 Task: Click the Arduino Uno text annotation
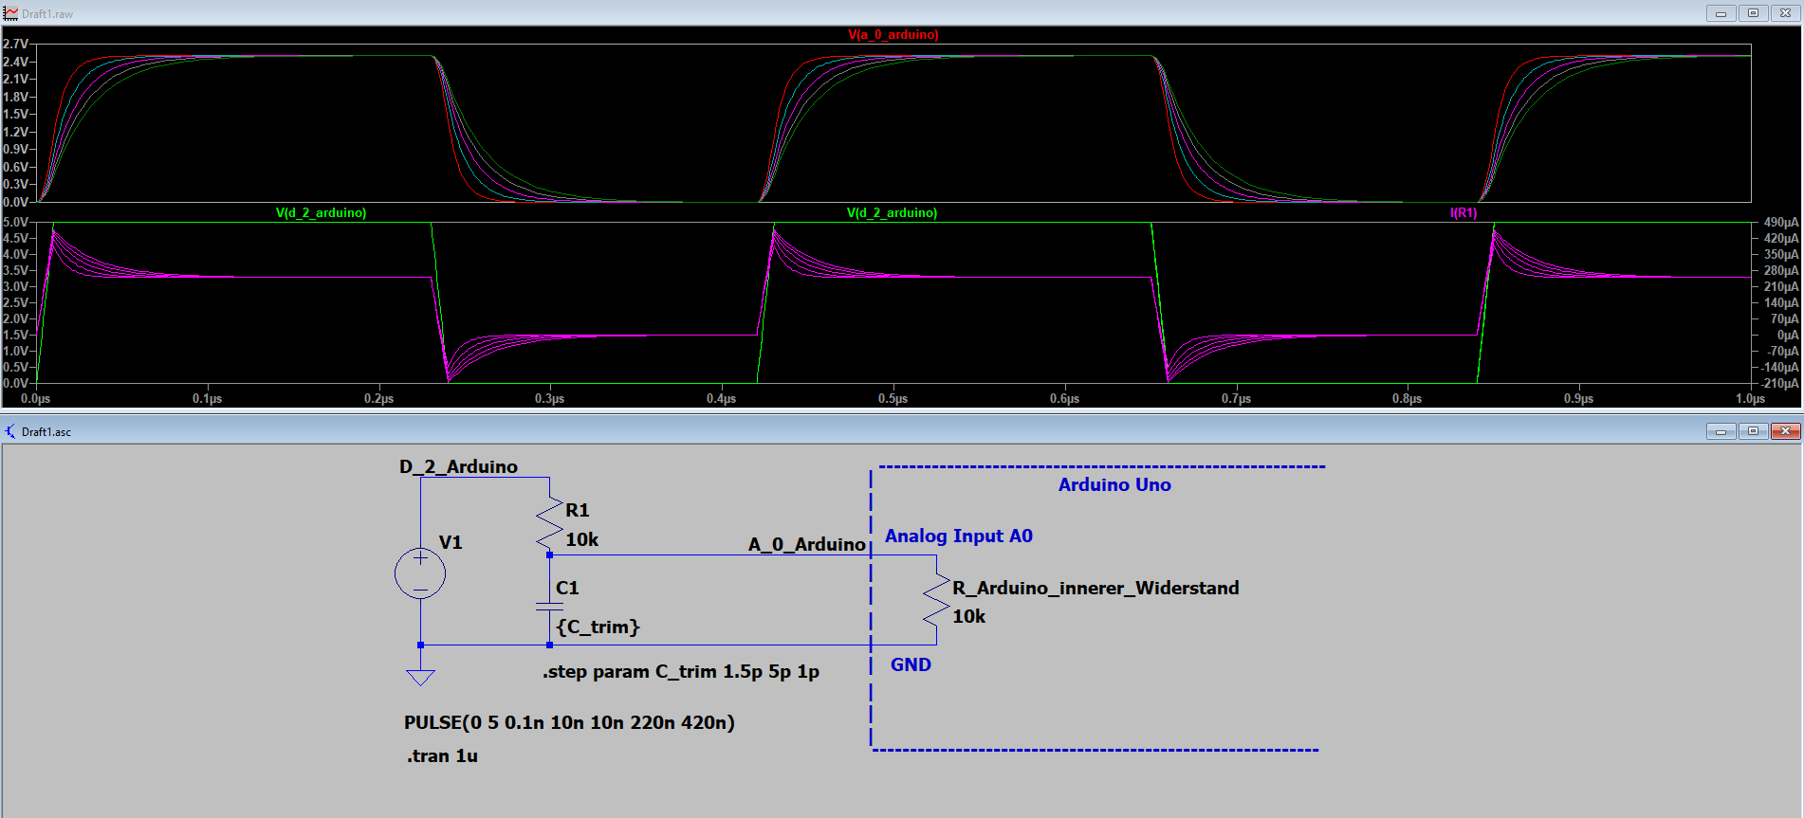pyautogui.click(x=1114, y=484)
